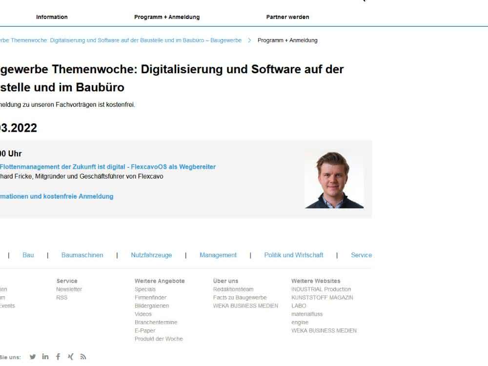Open the RSS footer link under Service

tap(61, 298)
